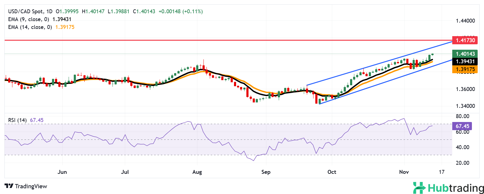Click the TradingView logo icon
The height and width of the screenshot is (194, 484).
tap(9, 186)
